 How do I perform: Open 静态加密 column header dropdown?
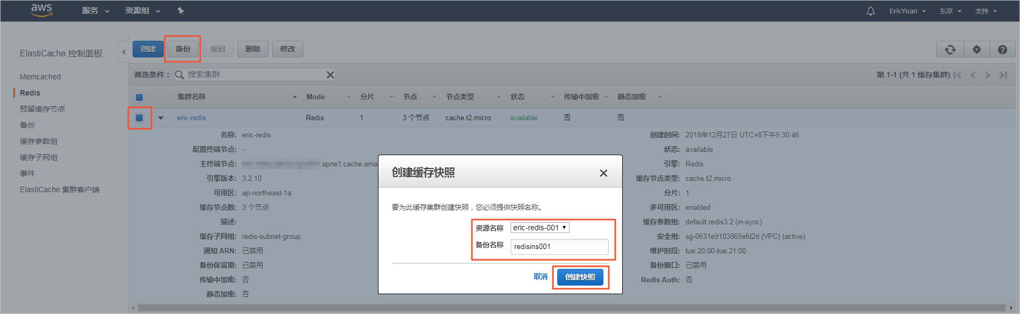[660, 97]
